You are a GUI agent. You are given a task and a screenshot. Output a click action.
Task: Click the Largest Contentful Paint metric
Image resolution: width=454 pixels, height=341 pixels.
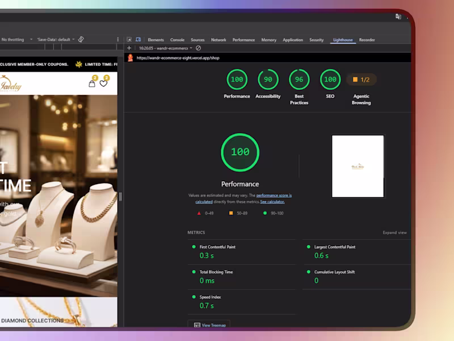click(357, 251)
